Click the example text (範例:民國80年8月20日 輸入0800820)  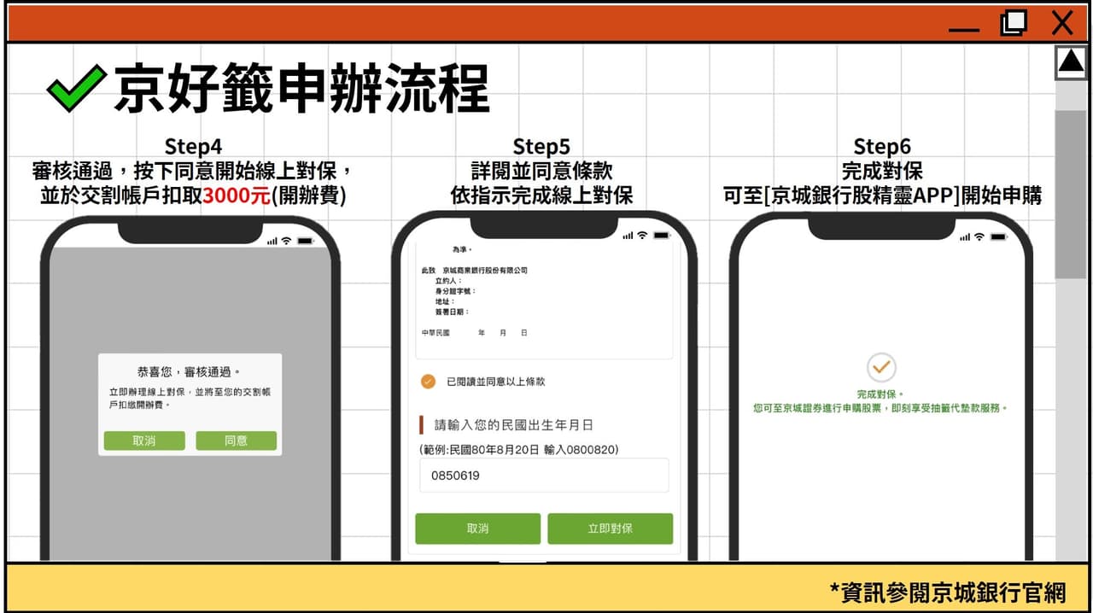(520, 449)
